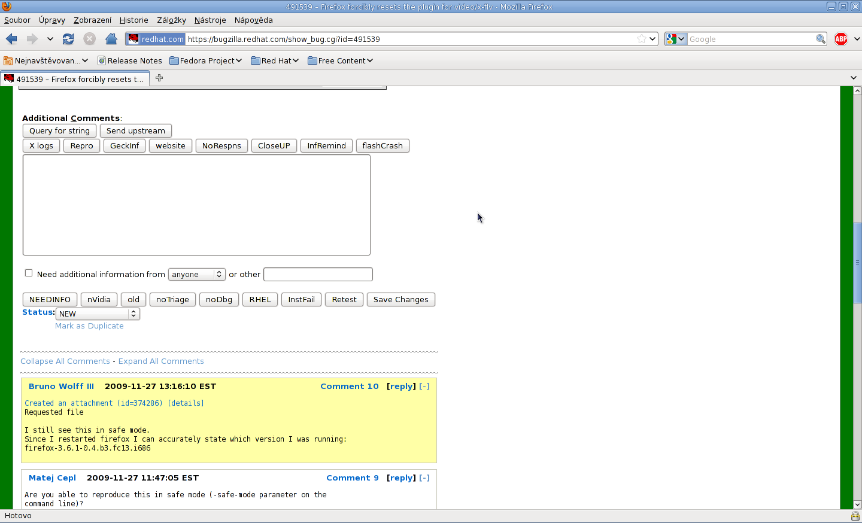Open the Comment 10 link
Image resolution: width=862 pixels, height=523 pixels.
pos(350,386)
